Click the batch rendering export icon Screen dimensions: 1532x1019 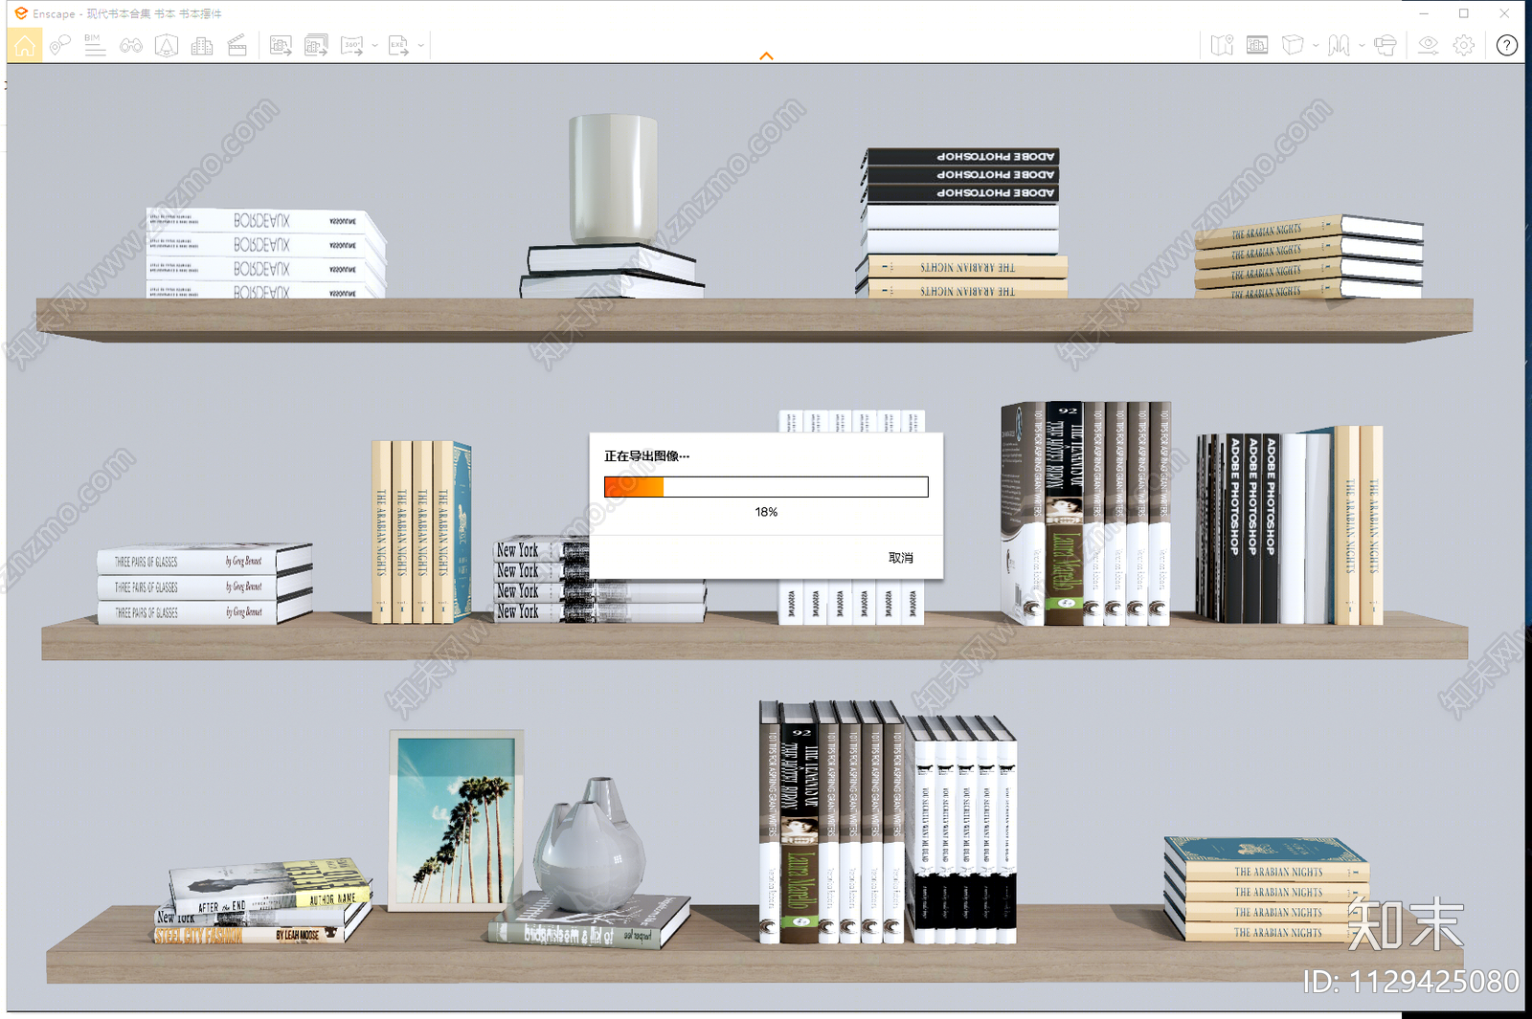click(316, 45)
